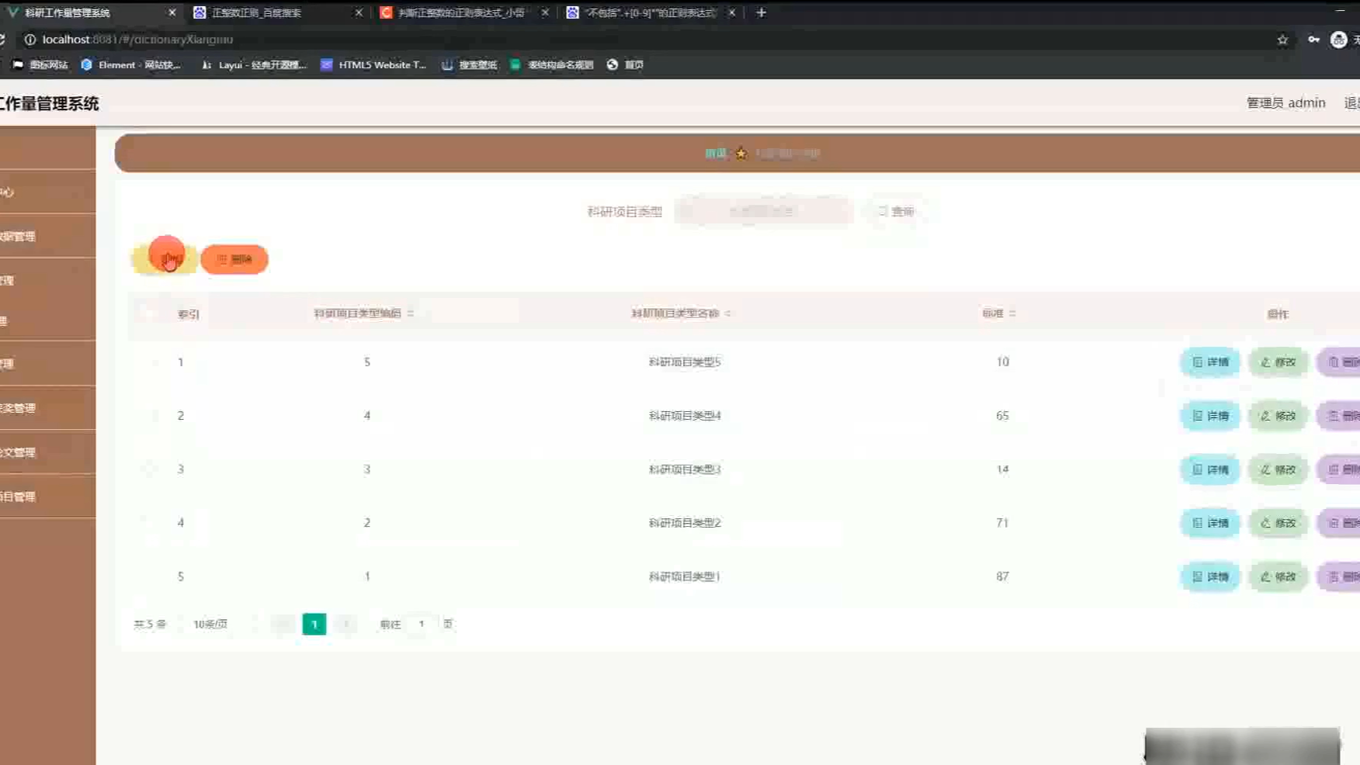This screenshot has width=1360, height=765.
Task: Bookmark this page with the star icon
Action: click(x=1282, y=40)
